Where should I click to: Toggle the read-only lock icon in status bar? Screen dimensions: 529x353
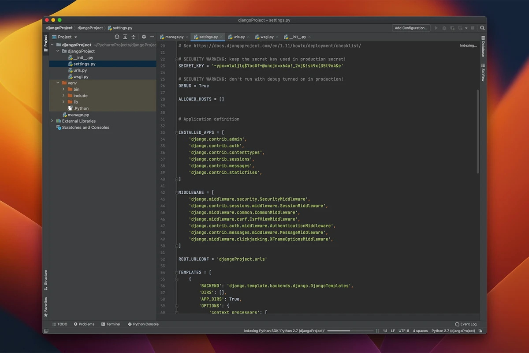point(481,331)
